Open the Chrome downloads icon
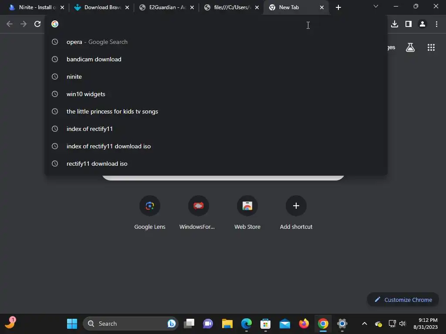 click(394, 24)
